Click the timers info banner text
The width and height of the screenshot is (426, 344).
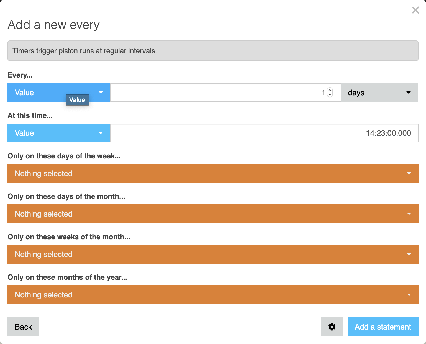(85, 51)
